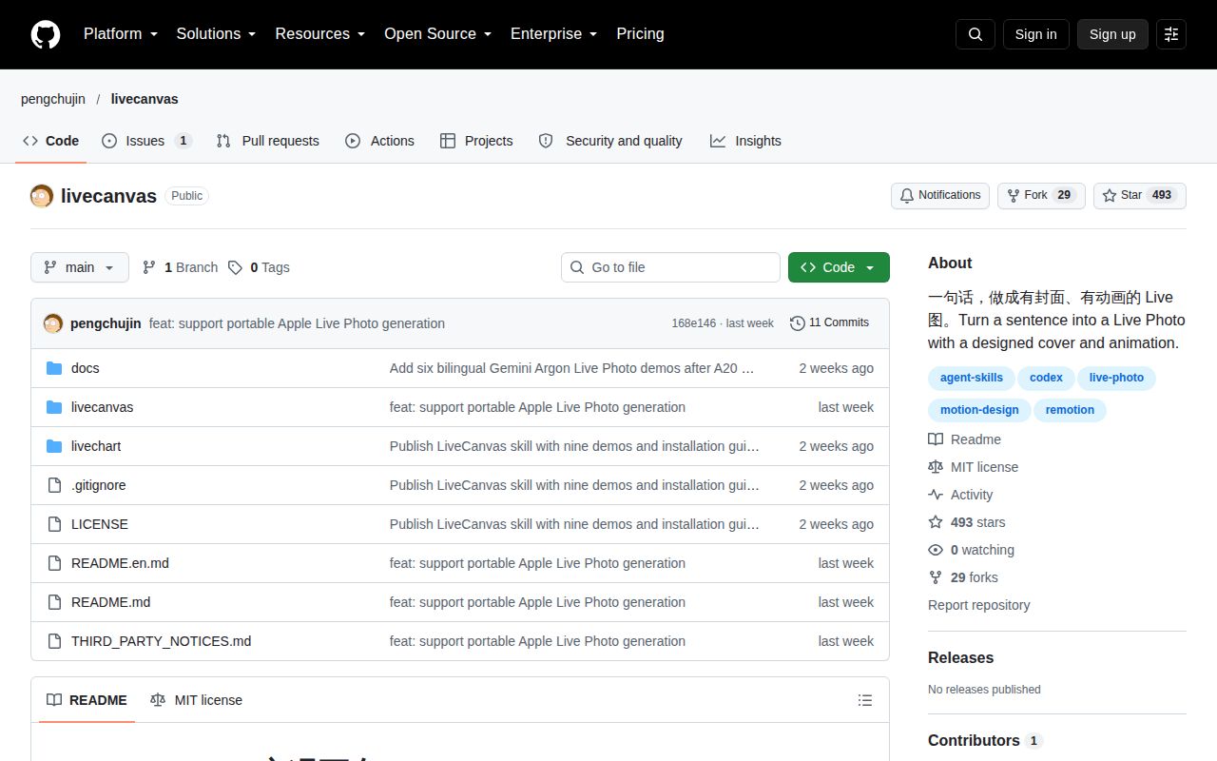Open the remotion topic tag
The image size is (1217, 761).
click(x=1070, y=410)
